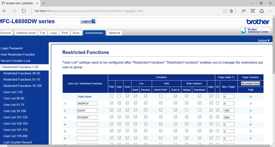Screen dimensions: 275x147
Task: Select the Administrator tab
Action: coord(94,33)
